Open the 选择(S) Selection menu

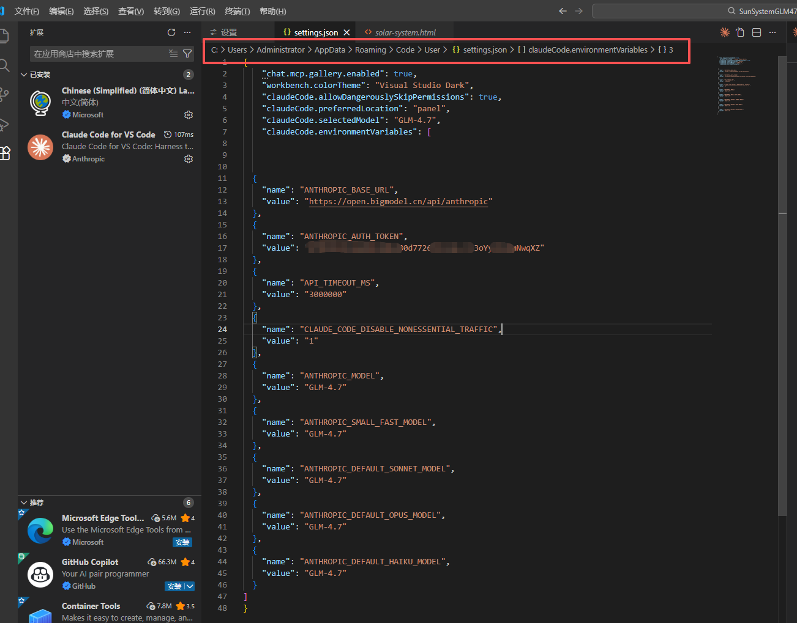[x=96, y=11]
